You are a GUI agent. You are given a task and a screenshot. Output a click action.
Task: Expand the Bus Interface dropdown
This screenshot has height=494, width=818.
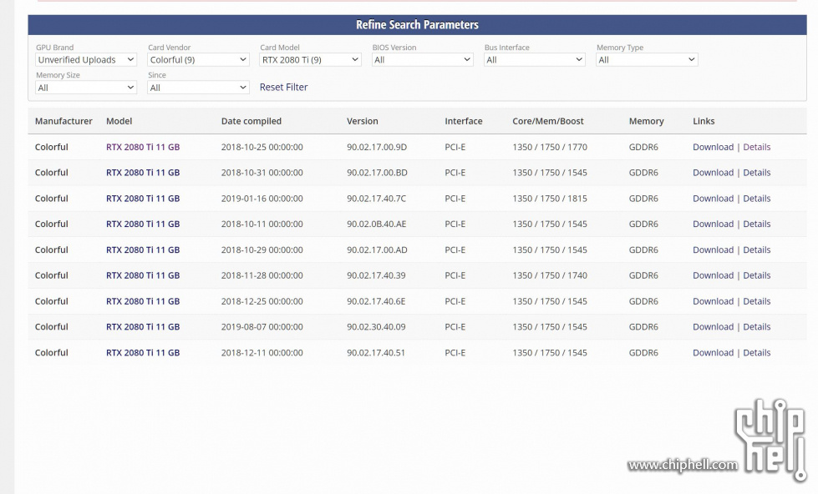tap(535, 60)
